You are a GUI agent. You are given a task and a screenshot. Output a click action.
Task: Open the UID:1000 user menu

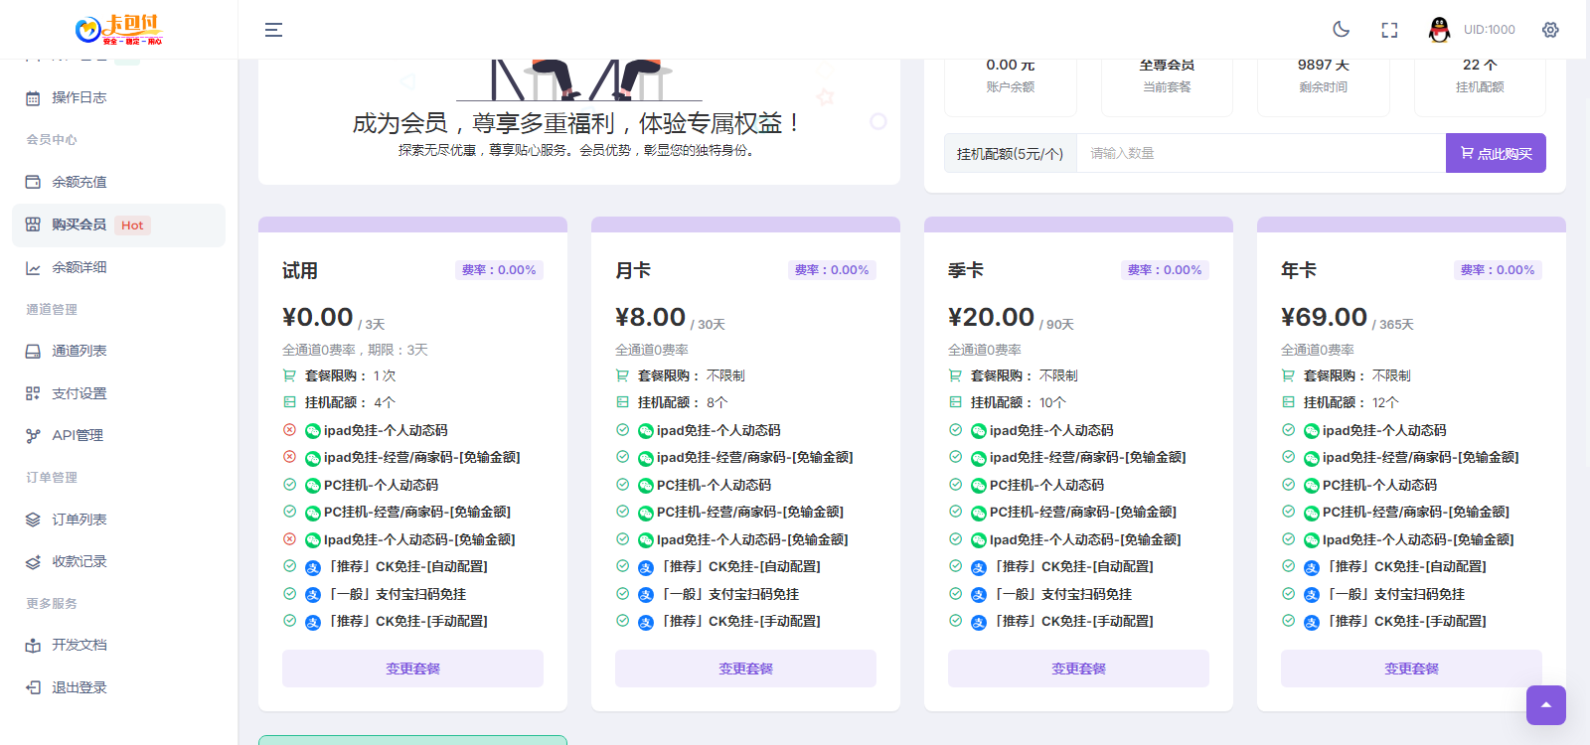click(x=1489, y=30)
